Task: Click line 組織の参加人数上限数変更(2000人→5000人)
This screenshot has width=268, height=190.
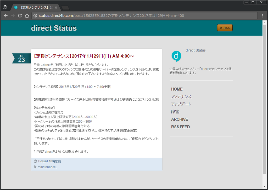Action: [x=65, y=117]
